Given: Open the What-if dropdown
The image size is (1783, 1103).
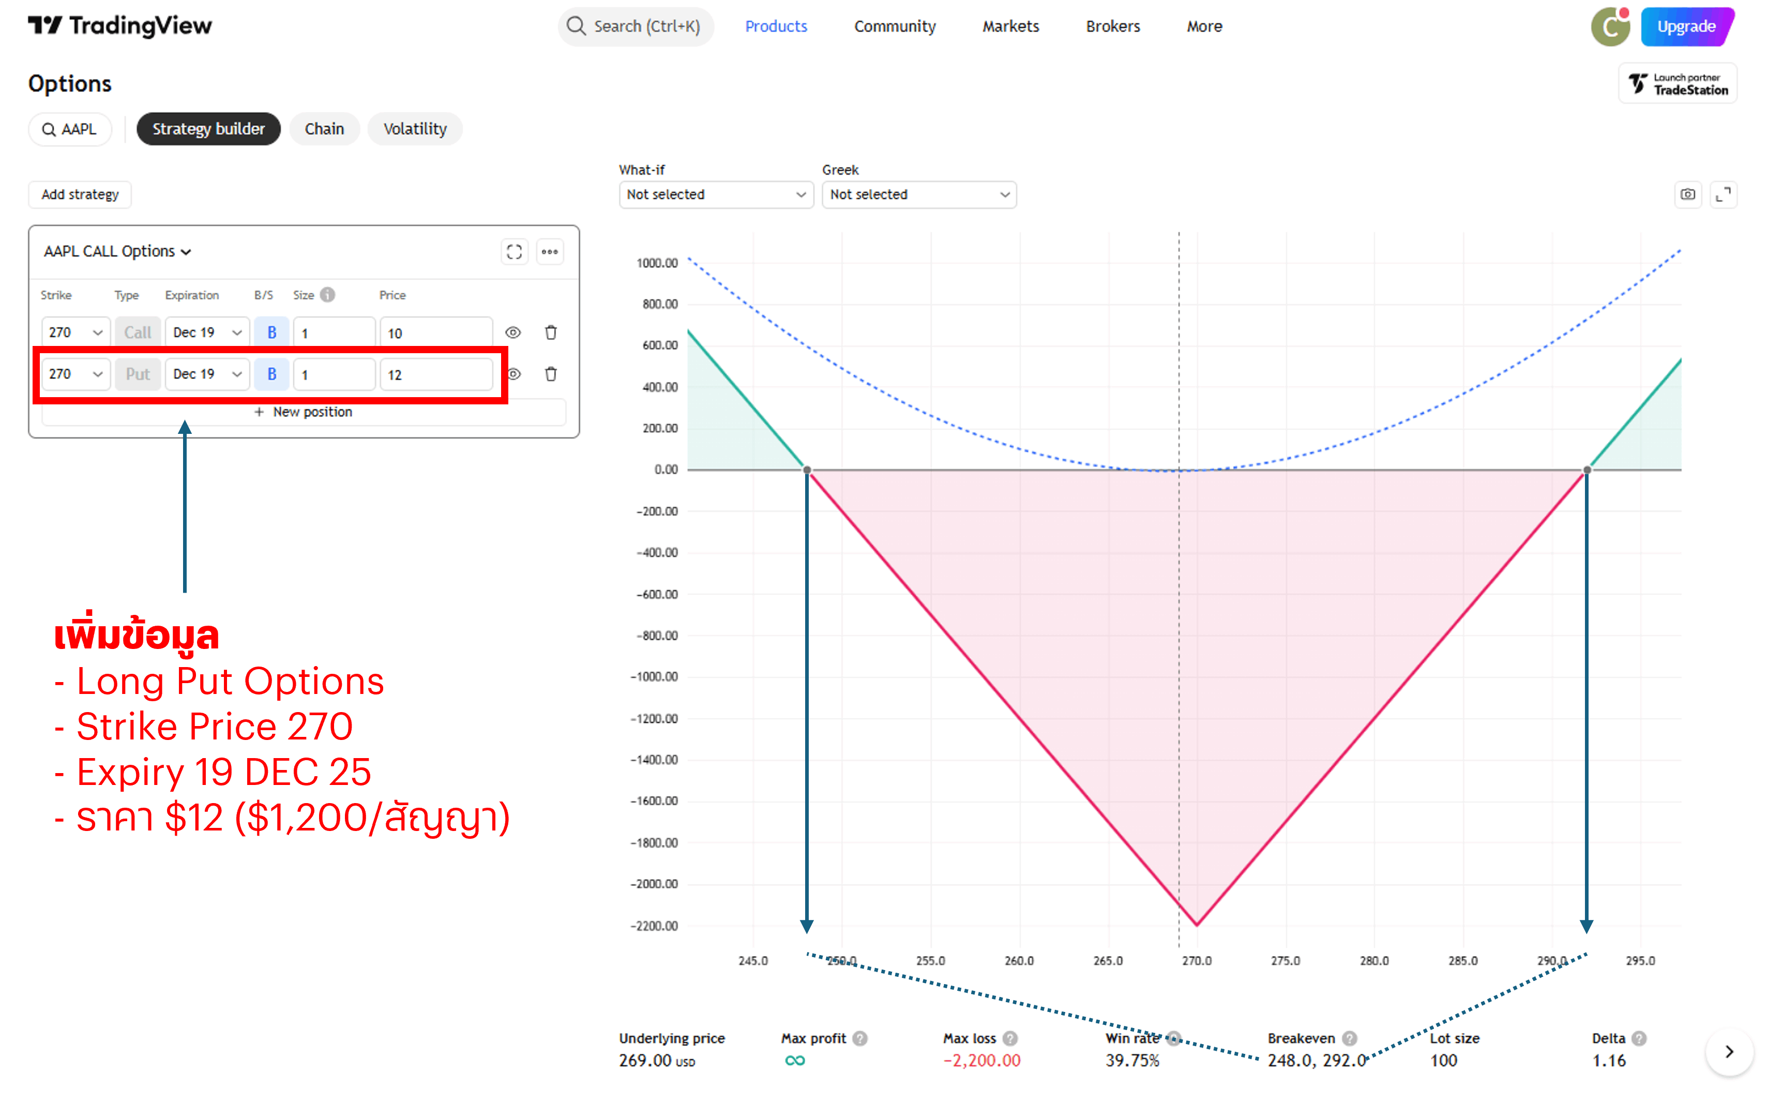Looking at the screenshot, I should [715, 195].
